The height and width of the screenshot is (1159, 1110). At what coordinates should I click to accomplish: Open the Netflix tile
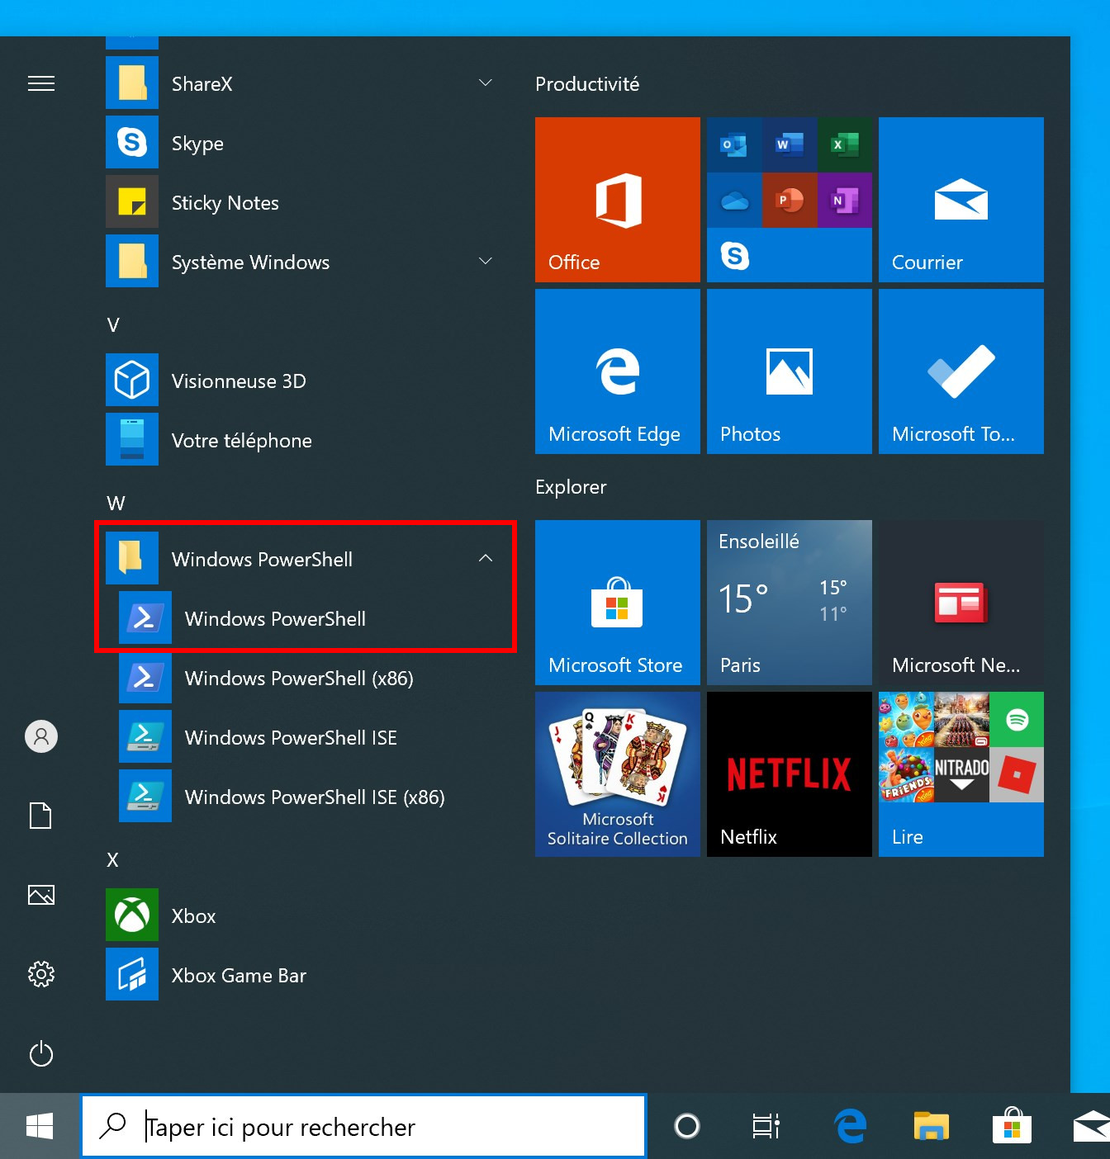click(x=790, y=774)
